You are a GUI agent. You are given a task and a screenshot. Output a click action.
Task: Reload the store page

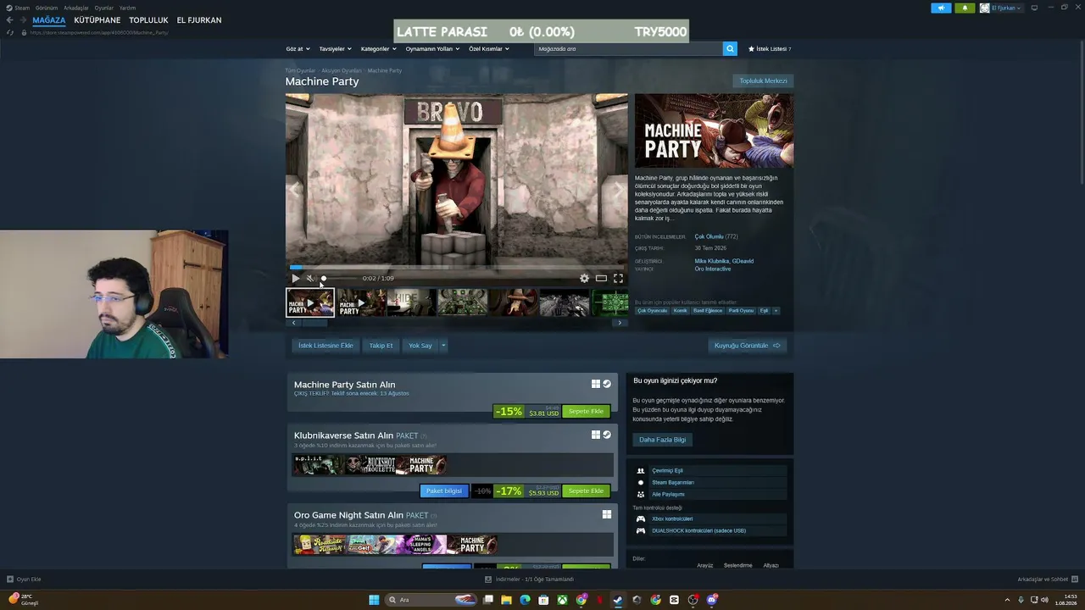pyautogui.click(x=10, y=32)
